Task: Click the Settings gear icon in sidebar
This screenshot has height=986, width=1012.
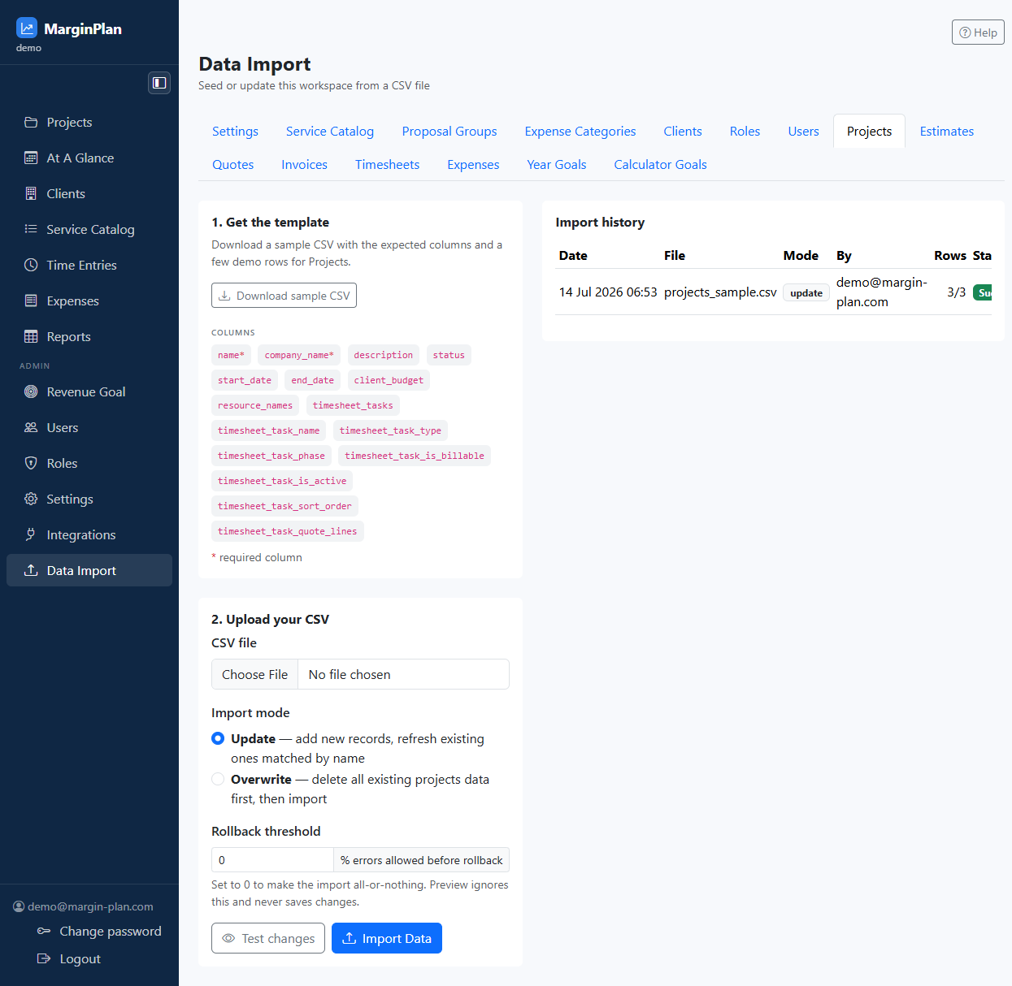Action: [31, 499]
